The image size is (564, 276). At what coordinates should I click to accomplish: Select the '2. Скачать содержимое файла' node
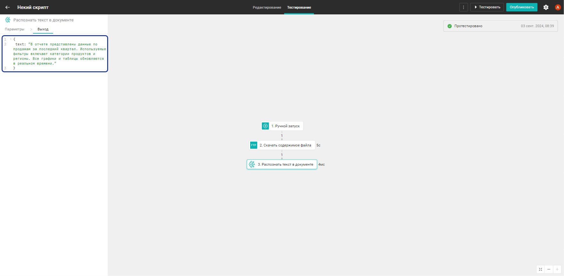tap(282, 145)
